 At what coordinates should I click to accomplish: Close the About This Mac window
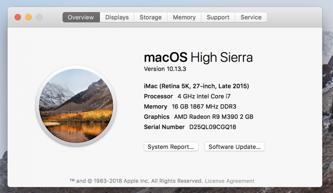18,17
